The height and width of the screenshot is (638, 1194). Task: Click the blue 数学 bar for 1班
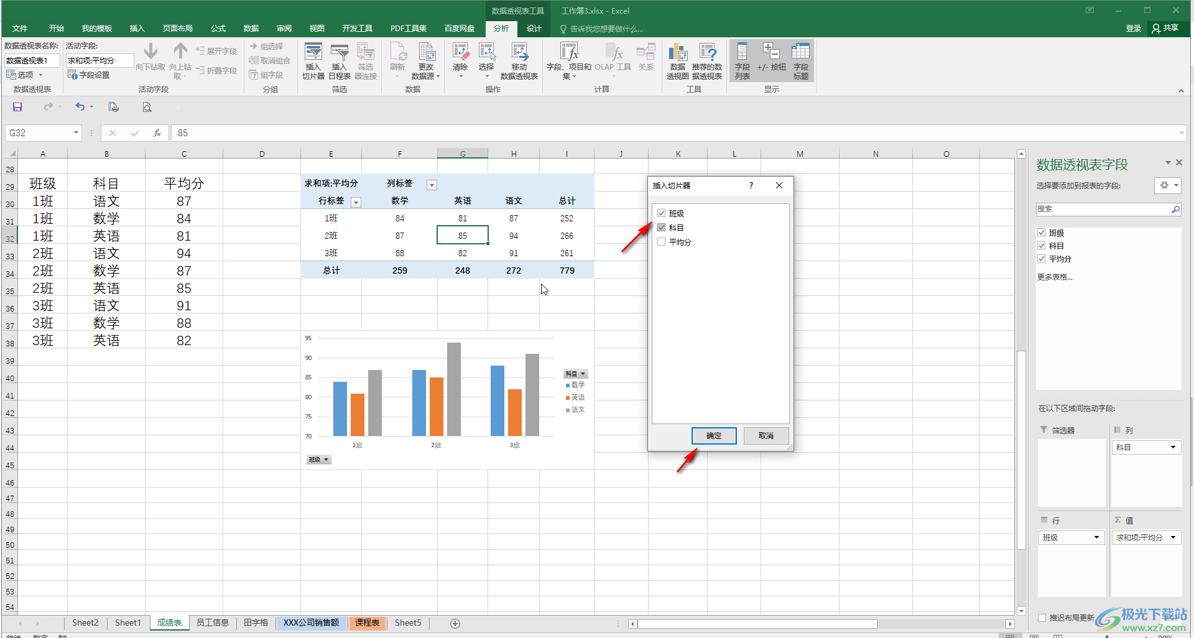click(x=340, y=409)
